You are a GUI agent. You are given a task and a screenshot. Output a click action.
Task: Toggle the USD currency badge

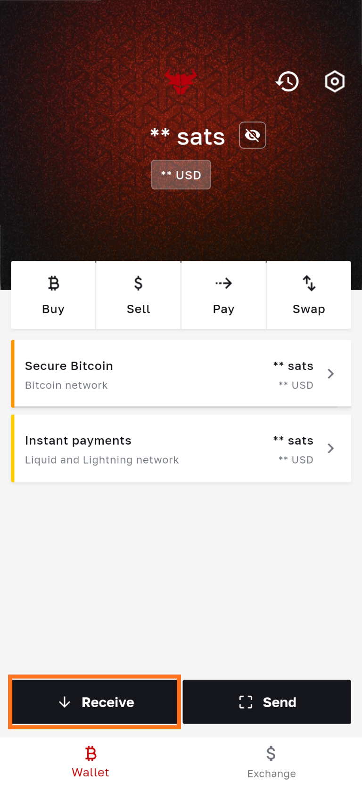tap(181, 175)
